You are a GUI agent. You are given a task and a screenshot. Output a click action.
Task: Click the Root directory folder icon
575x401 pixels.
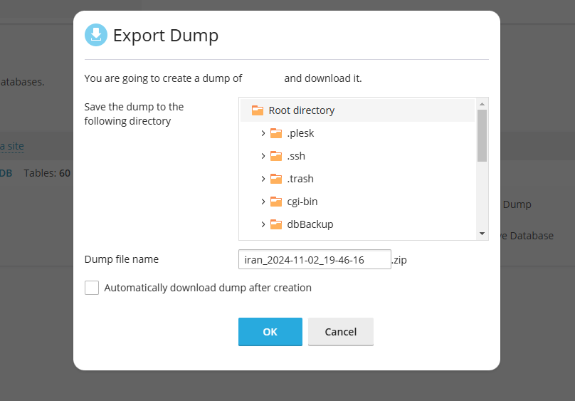click(x=258, y=110)
